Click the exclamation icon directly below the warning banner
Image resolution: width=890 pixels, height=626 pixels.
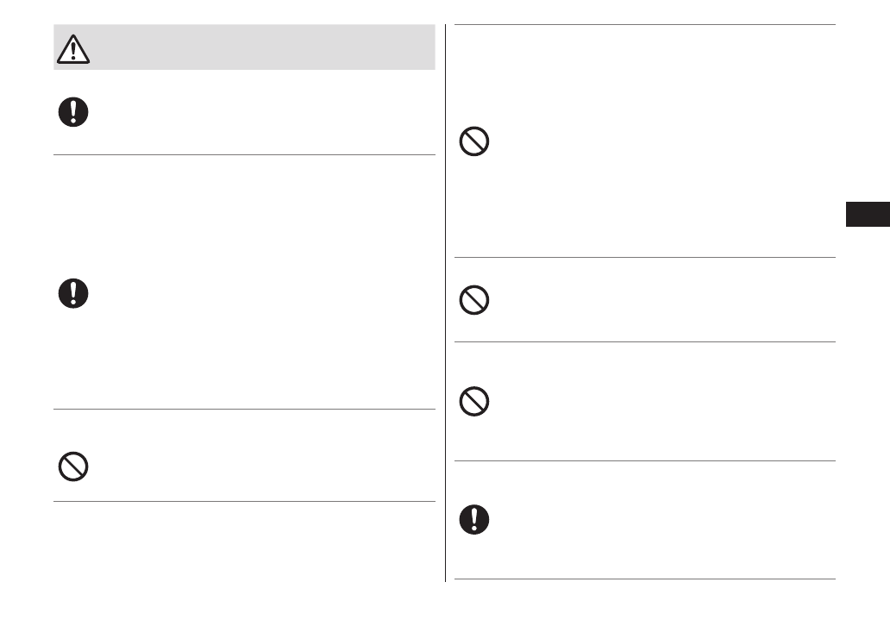[72, 111]
